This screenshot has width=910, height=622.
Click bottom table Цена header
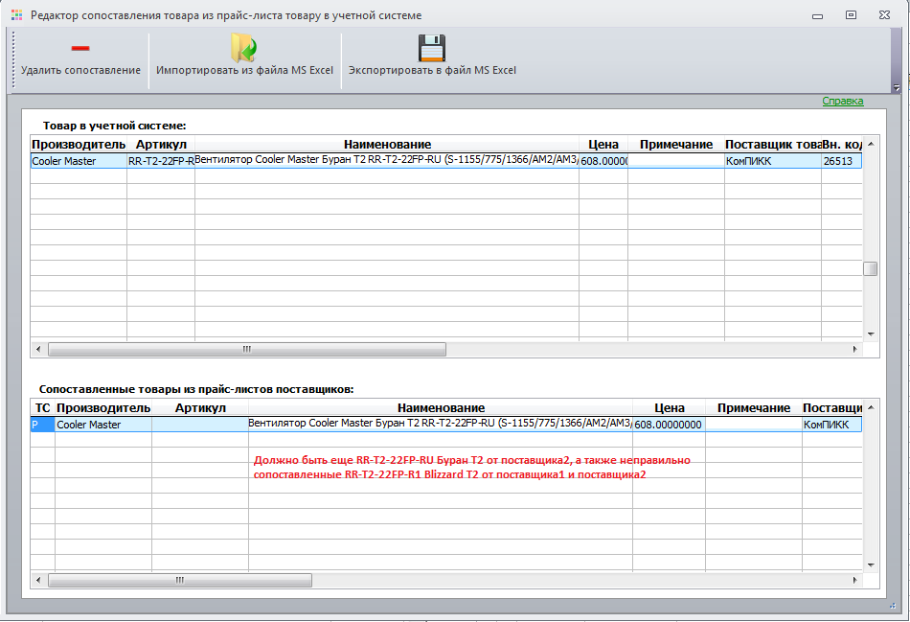[670, 407]
